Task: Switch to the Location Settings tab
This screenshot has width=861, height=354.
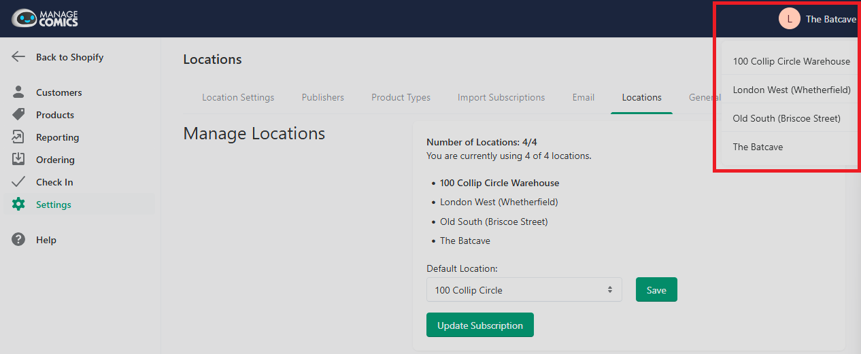Action: [x=238, y=97]
